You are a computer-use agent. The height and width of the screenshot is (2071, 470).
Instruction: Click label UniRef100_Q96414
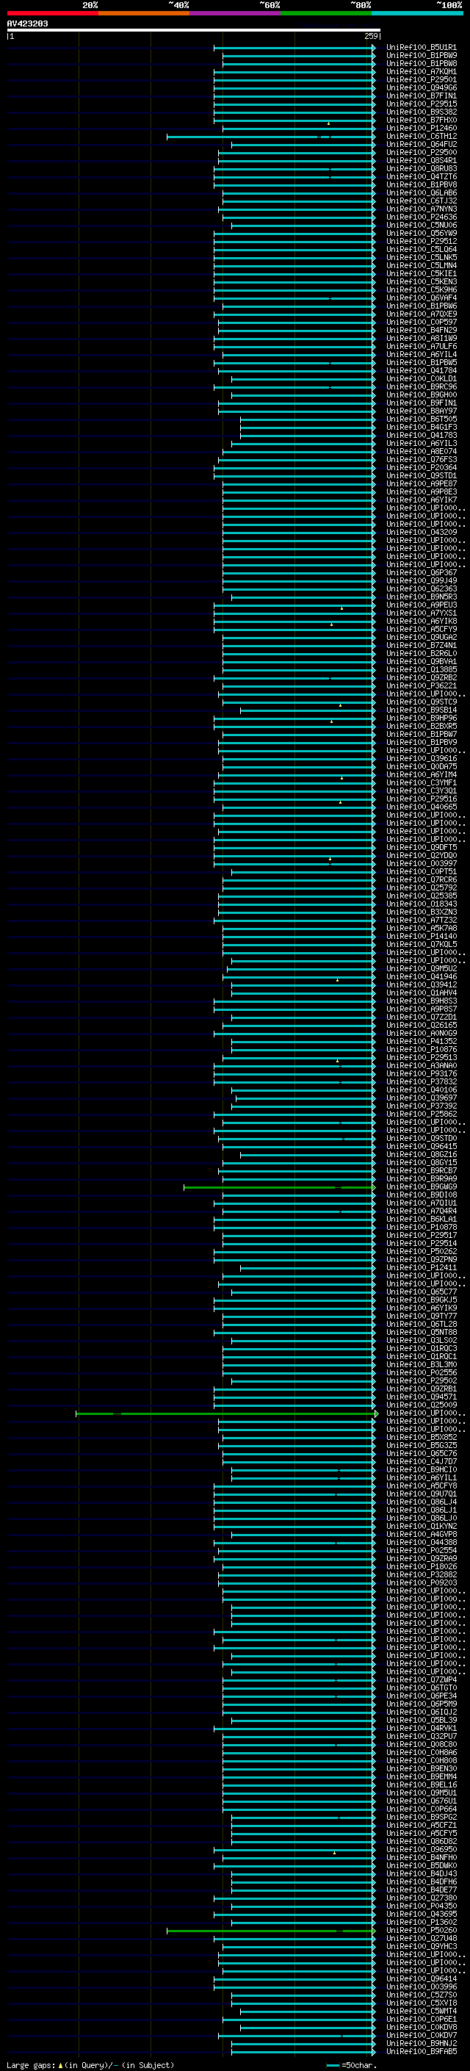click(x=421, y=1978)
